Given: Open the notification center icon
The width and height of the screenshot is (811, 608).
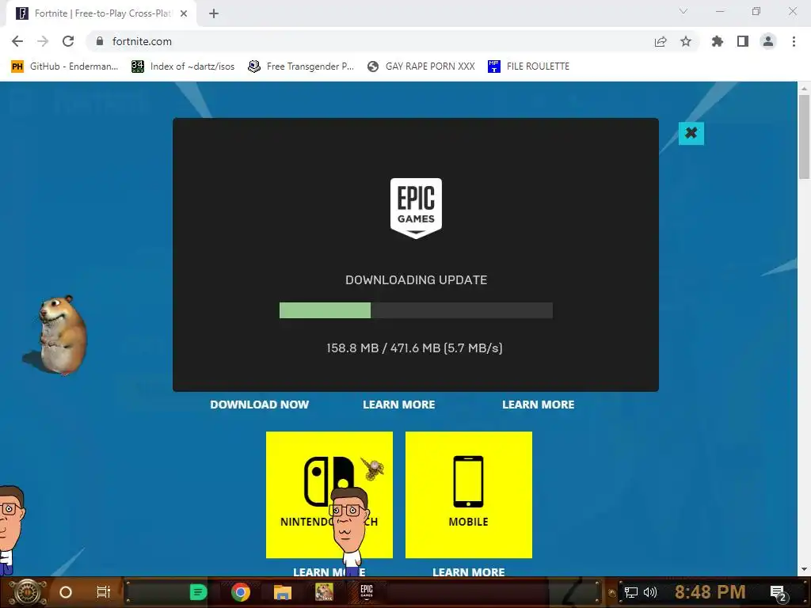Looking at the screenshot, I should click(779, 593).
